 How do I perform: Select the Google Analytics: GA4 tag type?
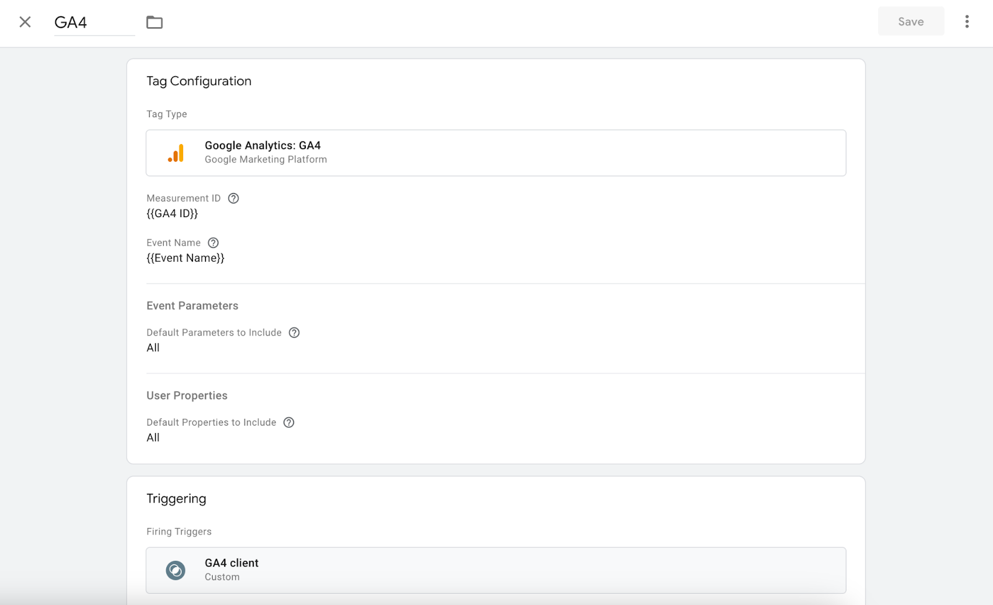[x=496, y=153]
